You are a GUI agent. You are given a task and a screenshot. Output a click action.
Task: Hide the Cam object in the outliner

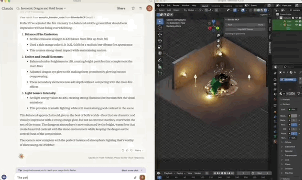(297, 21)
